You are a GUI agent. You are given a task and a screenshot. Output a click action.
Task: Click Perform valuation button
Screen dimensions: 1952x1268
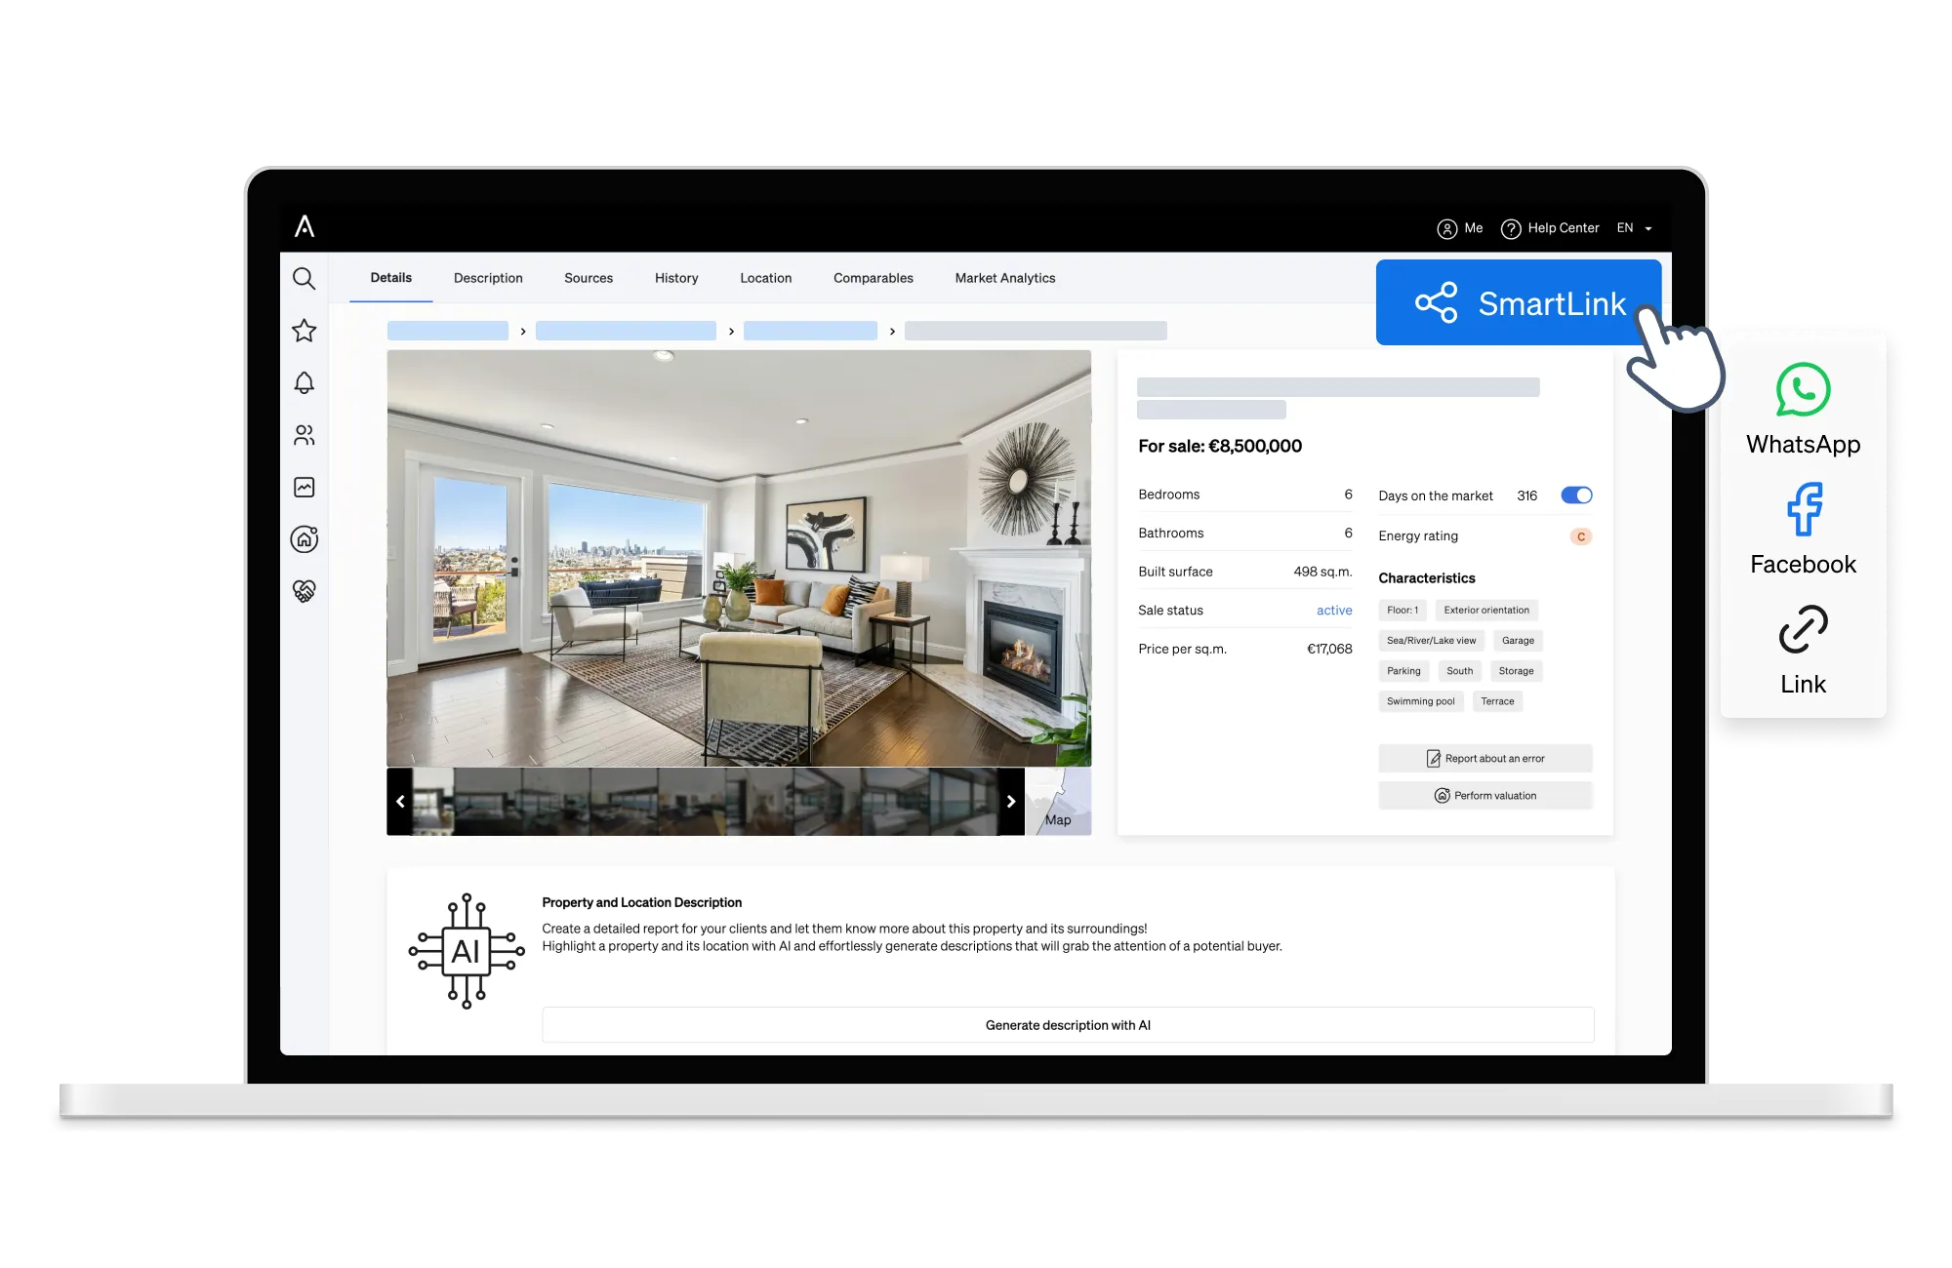click(1485, 795)
